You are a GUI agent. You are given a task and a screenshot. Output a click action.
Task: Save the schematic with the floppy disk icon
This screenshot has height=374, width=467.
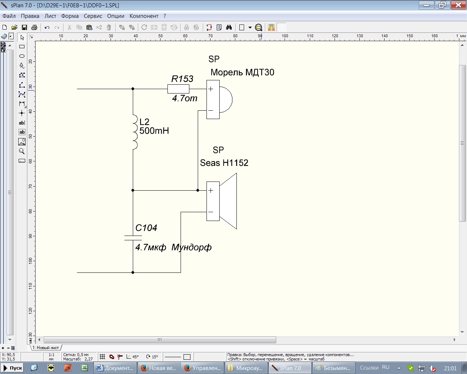coord(24,27)
